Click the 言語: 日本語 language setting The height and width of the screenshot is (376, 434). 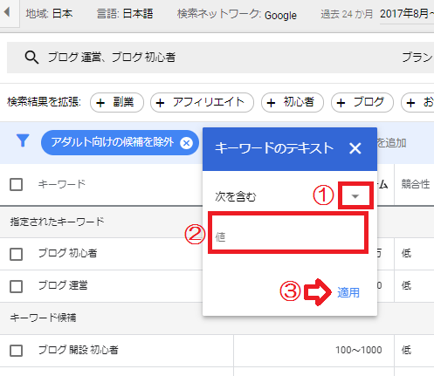(125, 14)
